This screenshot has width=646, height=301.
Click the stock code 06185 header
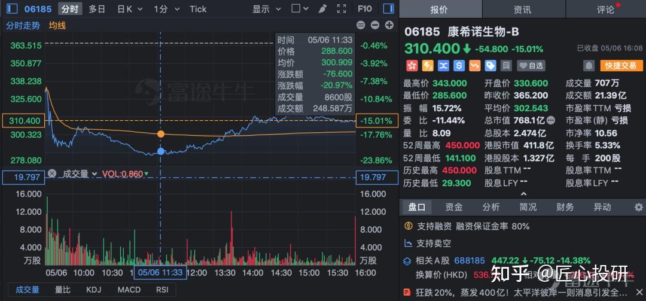tap(38, 8)
